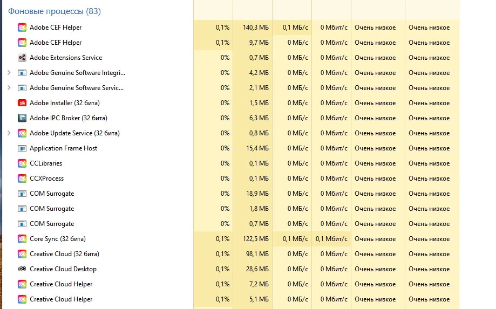496x309 pixels.
Task: Click the 1,5 МБ memory value
Action: tap(259, 103)
